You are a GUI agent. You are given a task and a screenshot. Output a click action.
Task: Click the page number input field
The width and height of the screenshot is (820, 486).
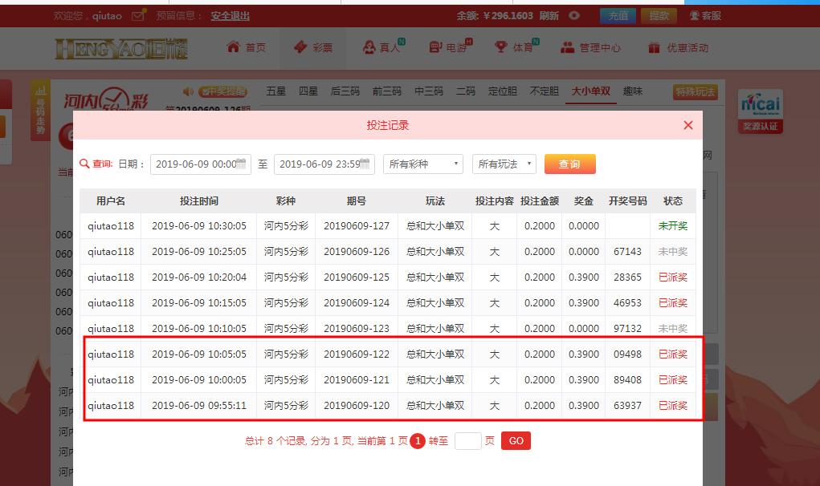click(467, 440)
